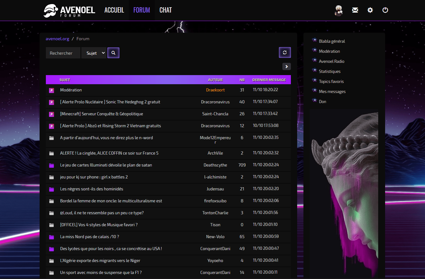Go to the next page arrow

[286, 66]
